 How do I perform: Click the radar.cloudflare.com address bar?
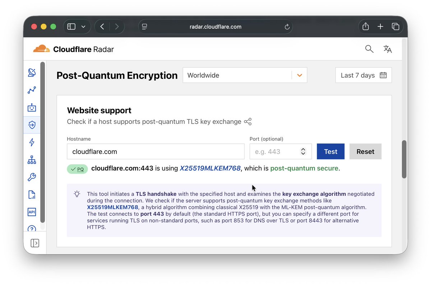tap(215, 27)
